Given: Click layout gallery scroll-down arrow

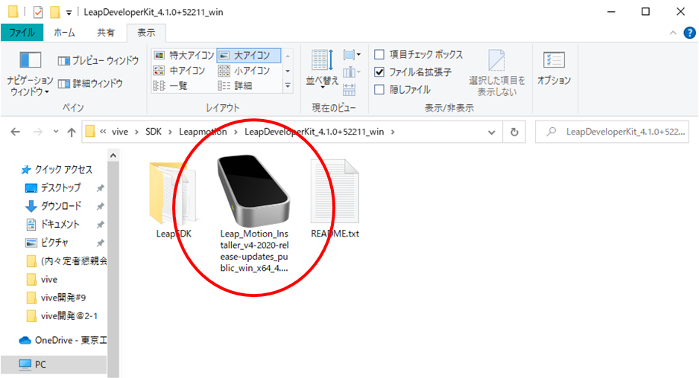Looking at the screenshot, I should (x=288, y=71).
